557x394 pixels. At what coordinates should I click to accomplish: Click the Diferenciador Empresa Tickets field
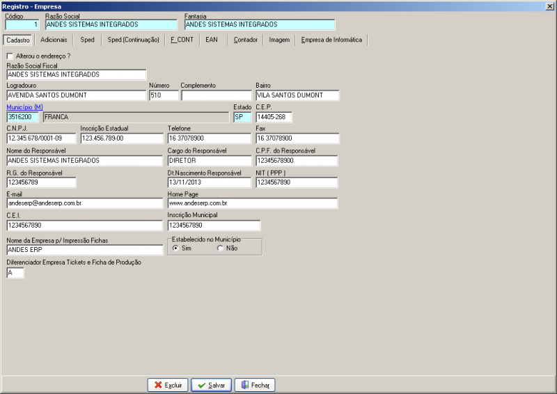pyautogui.click(x=15, y=273)
